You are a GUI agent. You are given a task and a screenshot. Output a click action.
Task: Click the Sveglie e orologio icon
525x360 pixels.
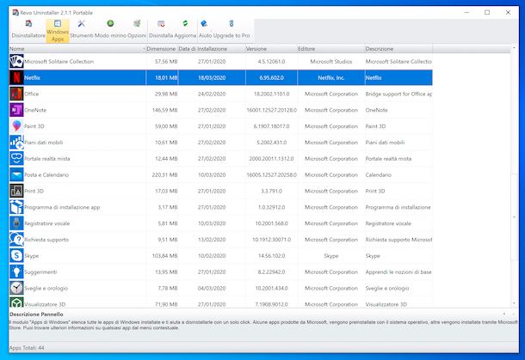16,288
